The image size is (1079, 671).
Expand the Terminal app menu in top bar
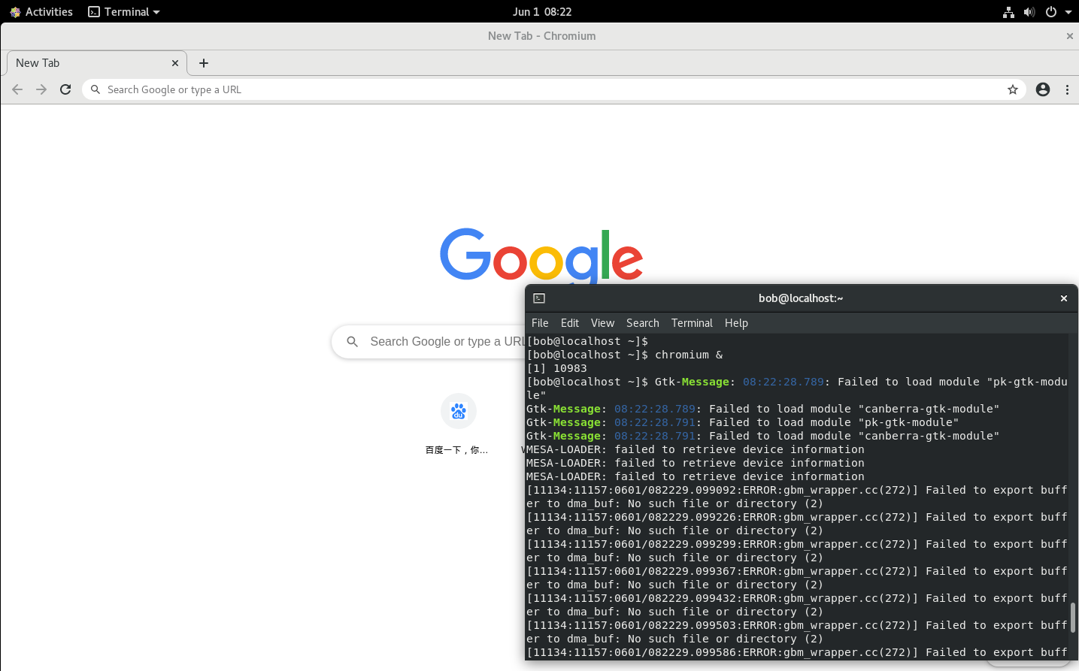pos(124,11)
